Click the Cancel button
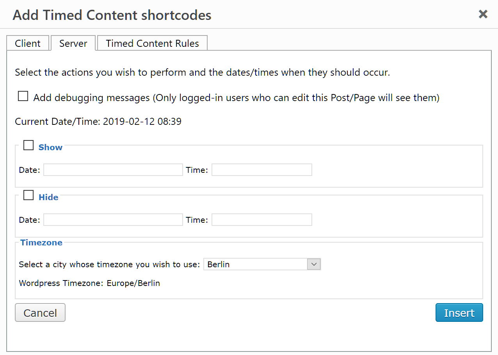 [40, 312]
